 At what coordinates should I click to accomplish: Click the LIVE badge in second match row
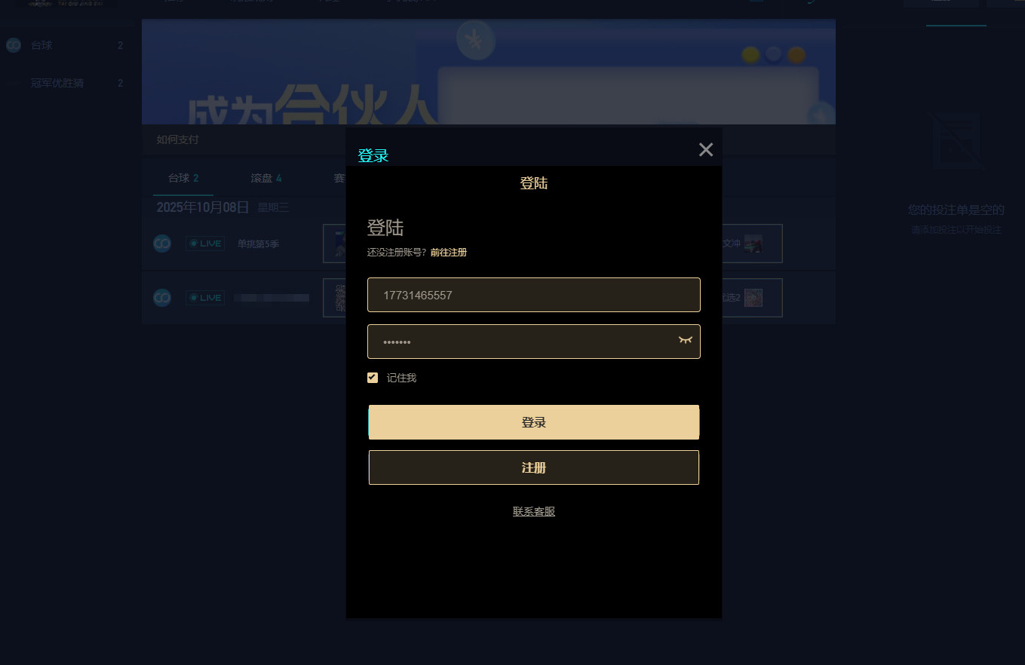pyautogui.click(x=205, y=298)
